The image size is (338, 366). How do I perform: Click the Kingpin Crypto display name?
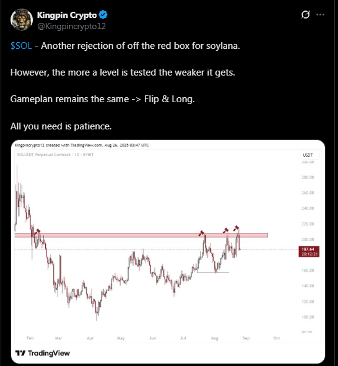point(67,15)
